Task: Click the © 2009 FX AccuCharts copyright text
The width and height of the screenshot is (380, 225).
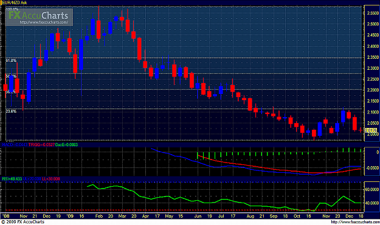Action: click(22, 222)
